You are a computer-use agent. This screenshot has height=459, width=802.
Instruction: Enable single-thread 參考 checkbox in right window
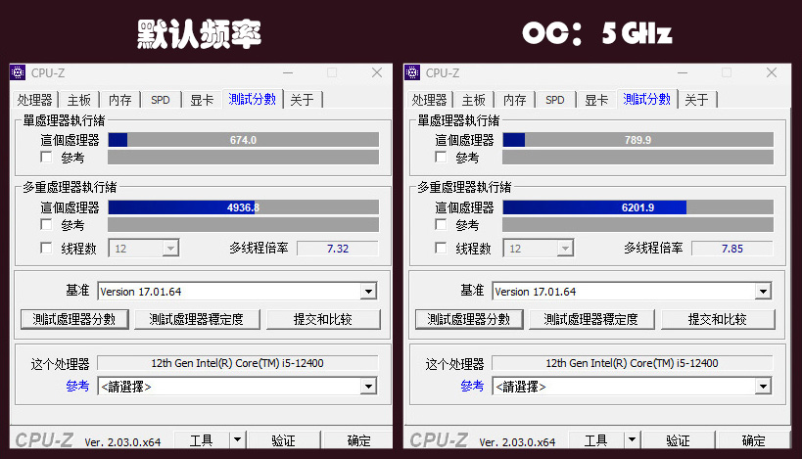tap(441, 157)
